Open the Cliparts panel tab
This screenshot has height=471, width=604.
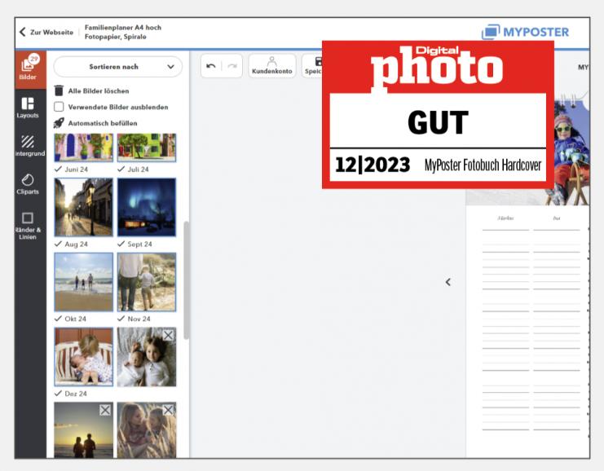(x=28, y=184)
